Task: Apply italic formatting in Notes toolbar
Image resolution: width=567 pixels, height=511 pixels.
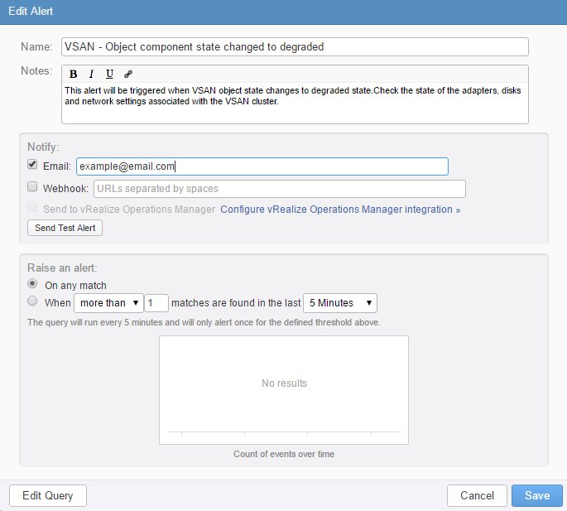Action: [92, 75]
